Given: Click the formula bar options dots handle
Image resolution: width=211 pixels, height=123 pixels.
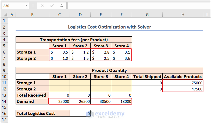Looking at the screenshot, I should pos(33,5).
